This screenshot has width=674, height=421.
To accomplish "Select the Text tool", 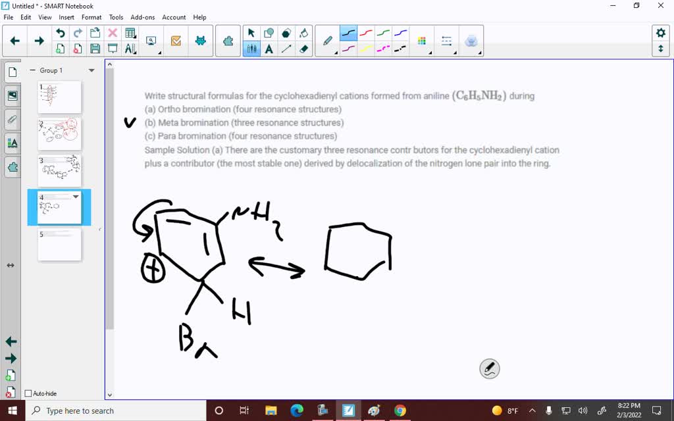I will [x=269, y=48].
